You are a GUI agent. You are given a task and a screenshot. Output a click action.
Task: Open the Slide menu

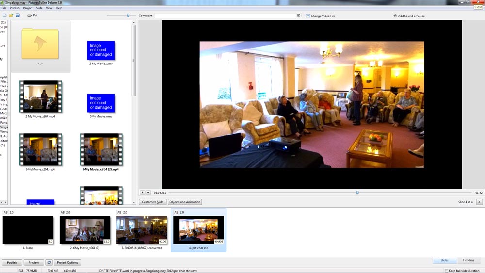coord(39,8)
